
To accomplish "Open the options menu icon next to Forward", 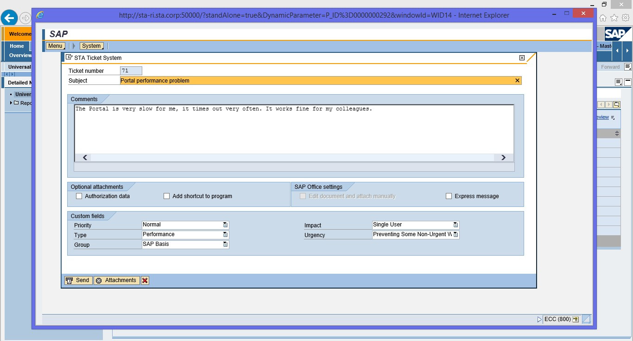I will (627, 67).
